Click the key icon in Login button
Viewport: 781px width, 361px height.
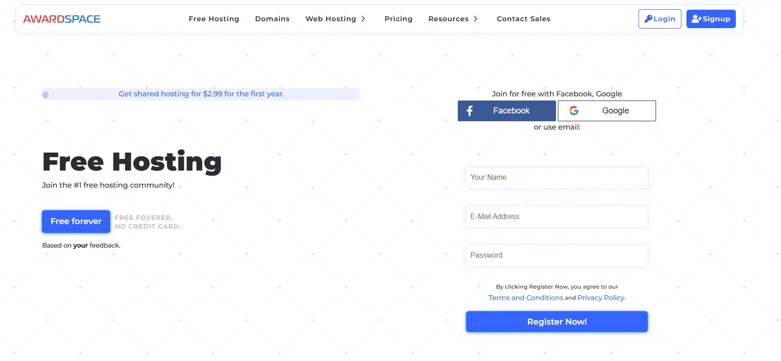tap(648, 19)
